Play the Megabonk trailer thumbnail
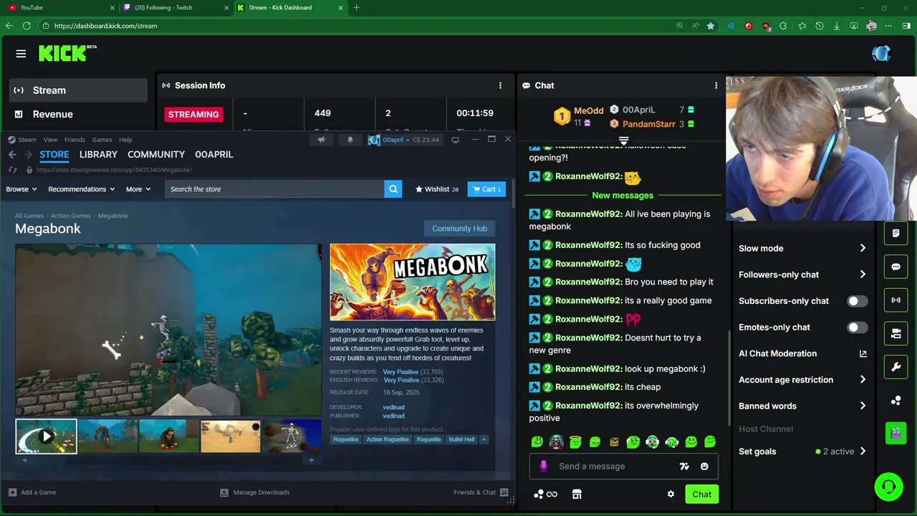 point(46,436)
